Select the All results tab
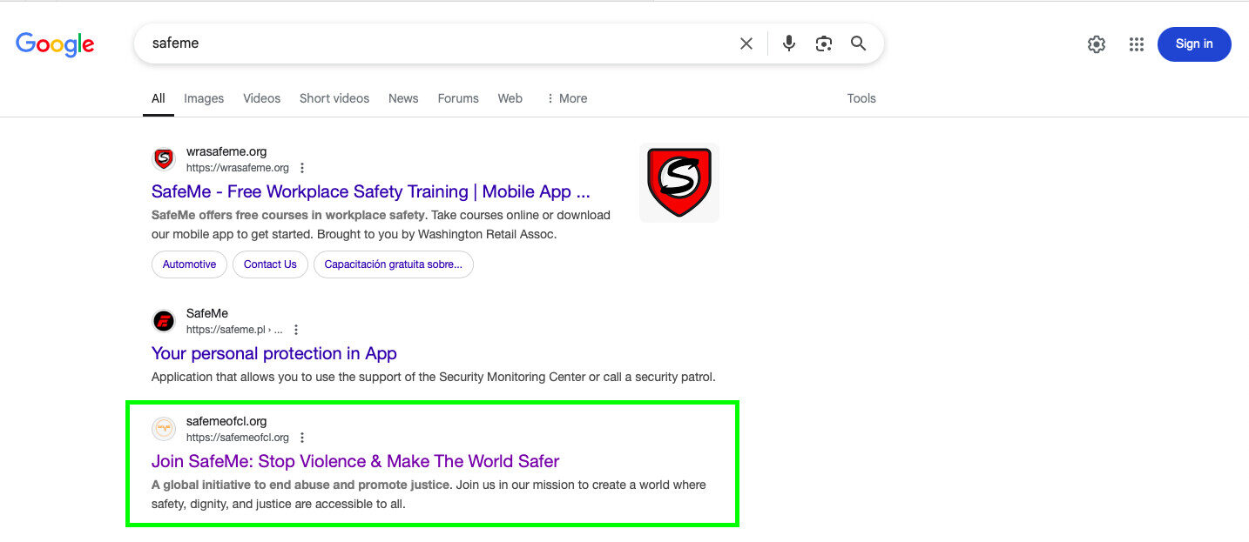The image size is (1249, 542). 159,98
